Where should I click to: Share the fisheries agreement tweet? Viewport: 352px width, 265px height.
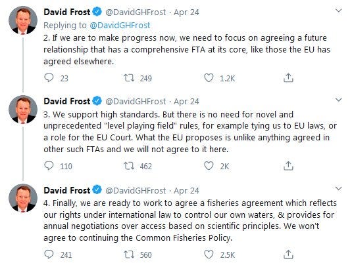(288, 255)
